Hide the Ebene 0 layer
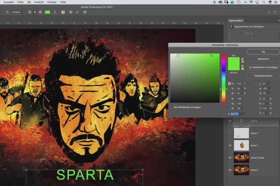The height and width of the screenshot is (186, 280). pyautogui.click(x=230, y=170)
